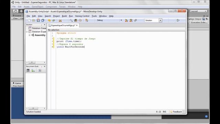Click the help book icon in Unity inspector
Image resolution: width=220 pixels, height=124 pixels.
pyautogui.click(x=204, y=19)
